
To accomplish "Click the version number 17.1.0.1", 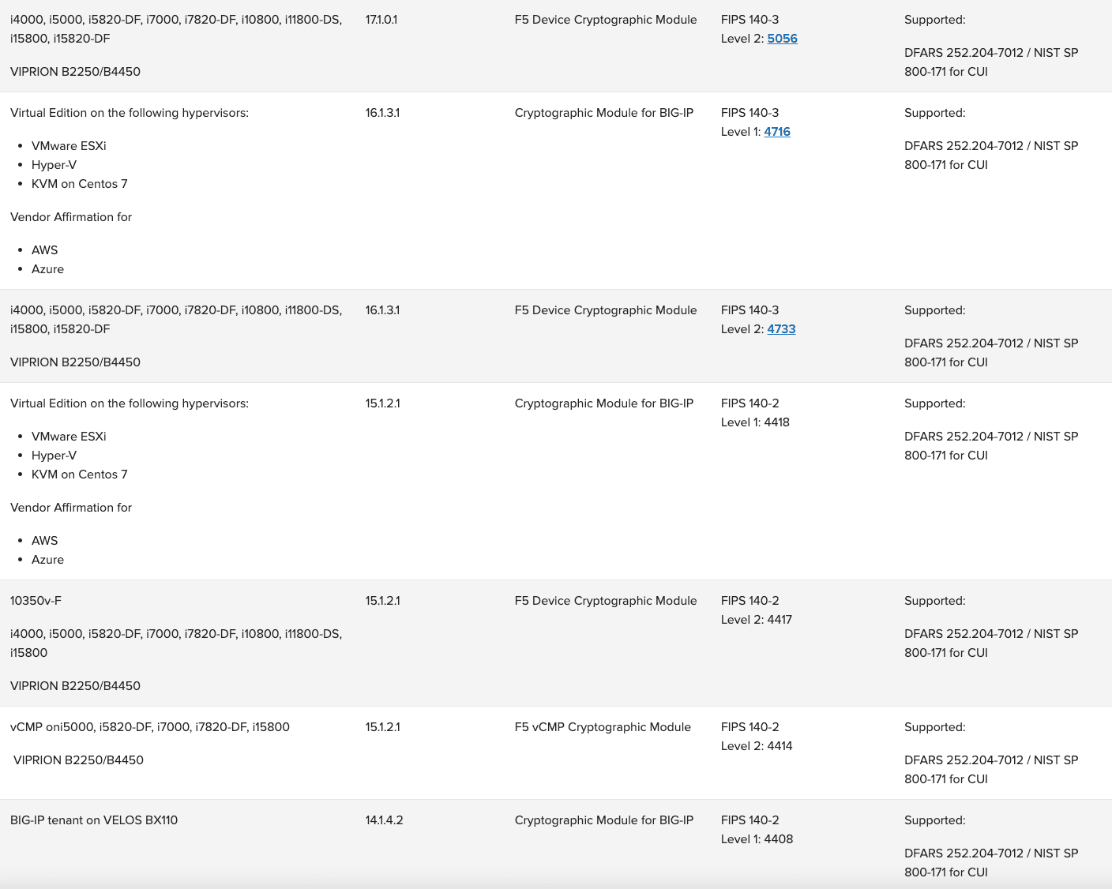I will (381, 20).
